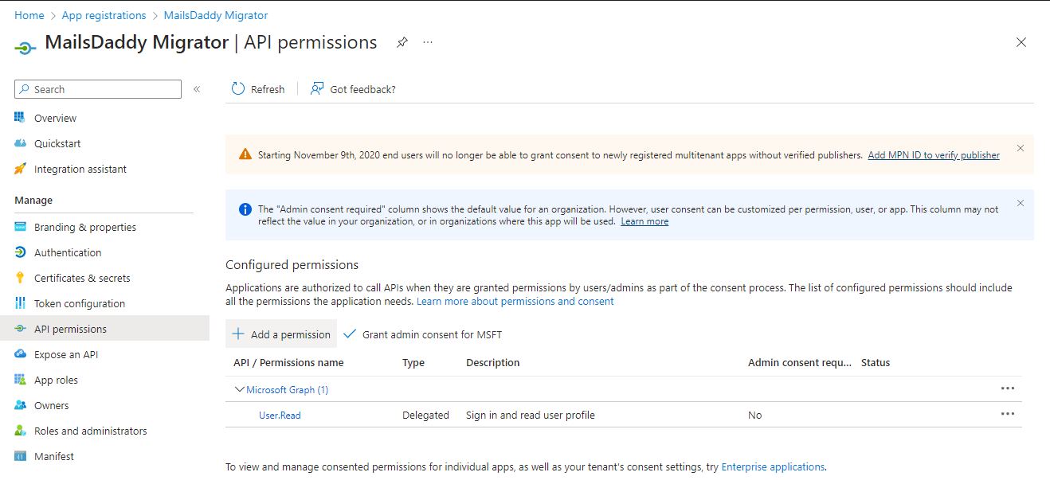Open more options for Microsoft Graph row
The image size is (1050, 480).
tap(1008, 388)
